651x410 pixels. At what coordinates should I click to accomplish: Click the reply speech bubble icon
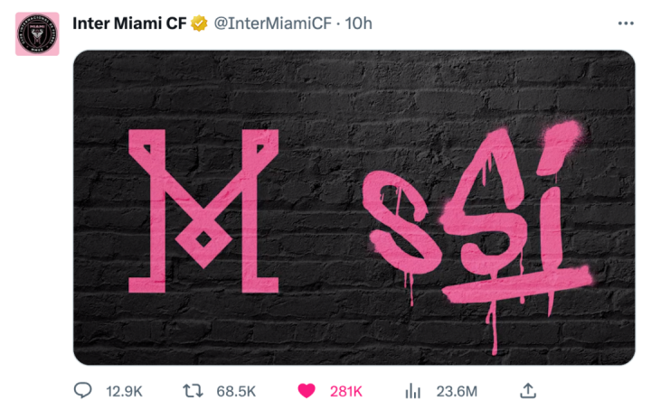point(84,391)
